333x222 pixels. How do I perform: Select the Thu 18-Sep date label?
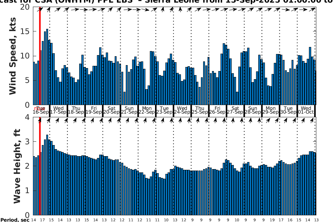tap(76, 110)
